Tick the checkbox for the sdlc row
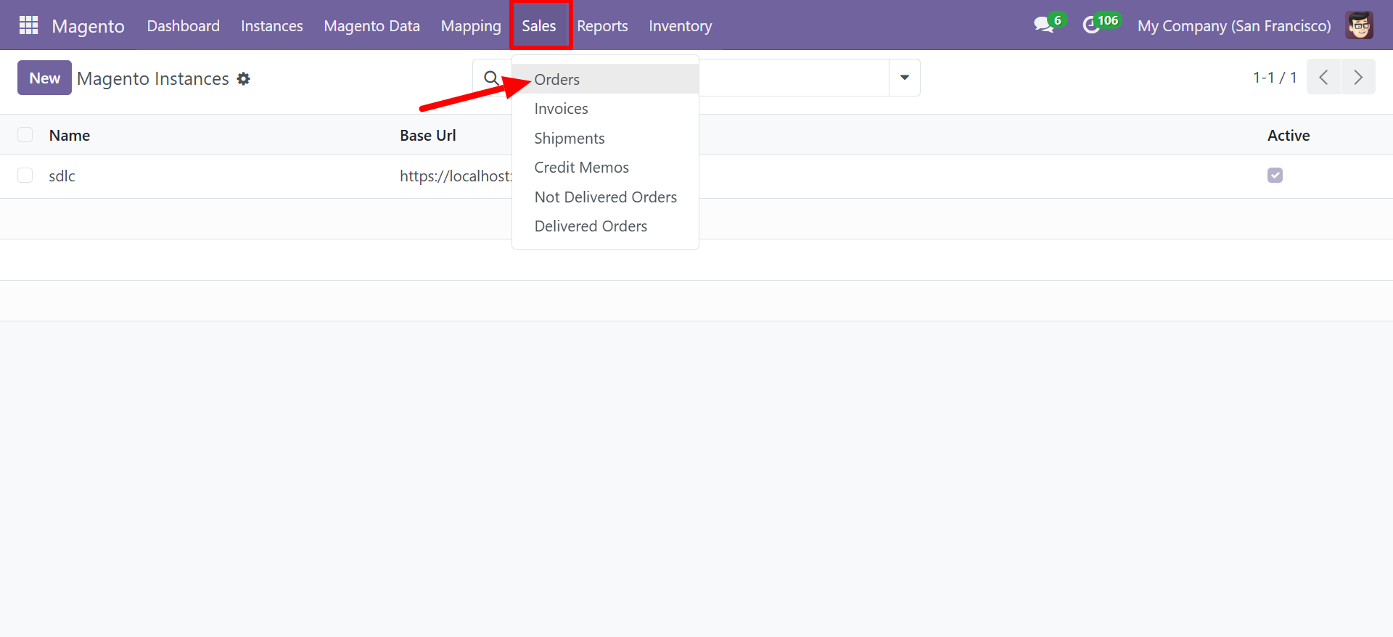1393x637 pixels. 25,176
